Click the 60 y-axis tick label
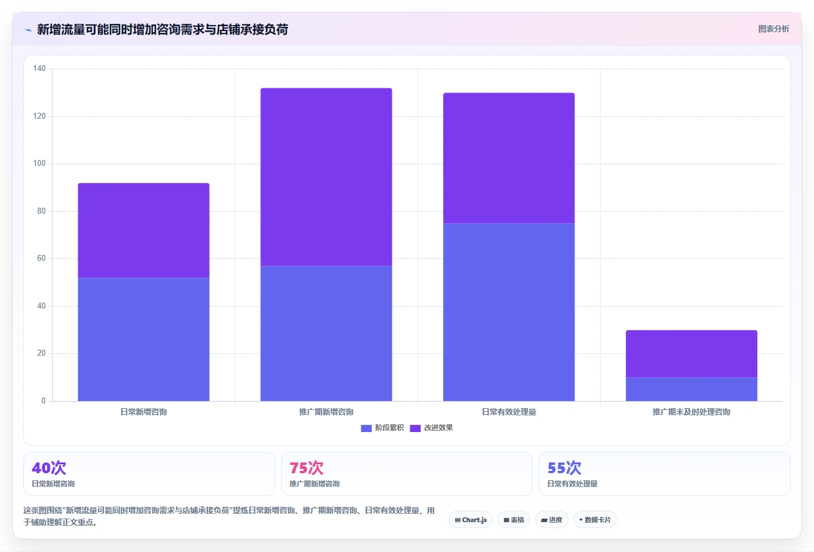This screenshot has height=552, width=814. [41, 258]
